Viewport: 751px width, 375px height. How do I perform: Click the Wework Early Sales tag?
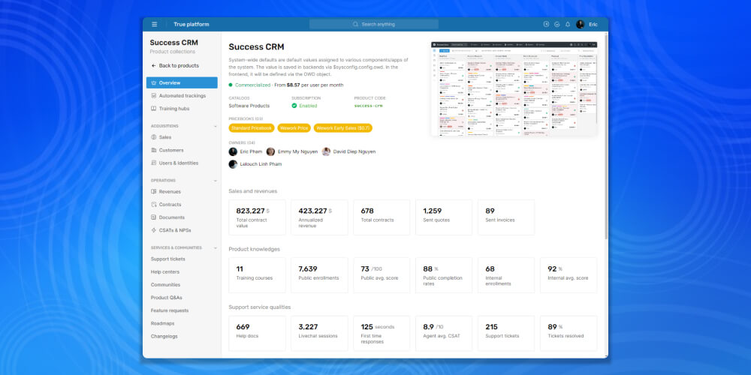coord(343,128)
